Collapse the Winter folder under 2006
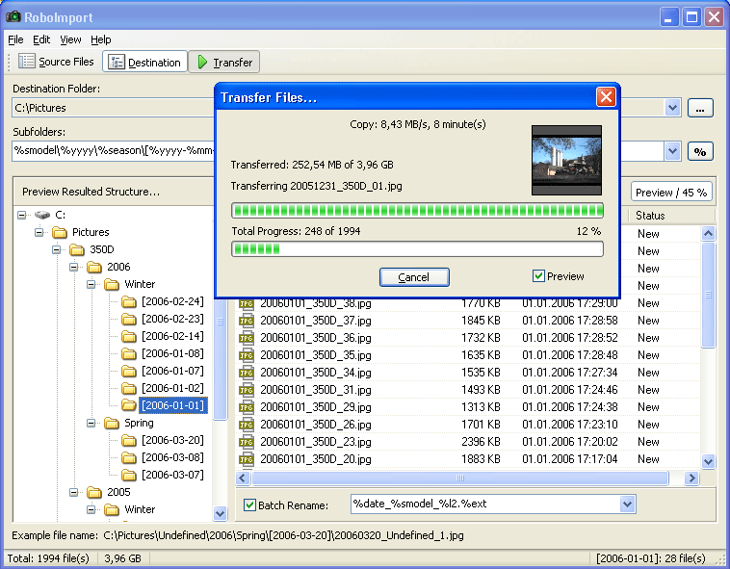Image resolution: width=730 pixels, height=569 pixels. click(92, 284)
